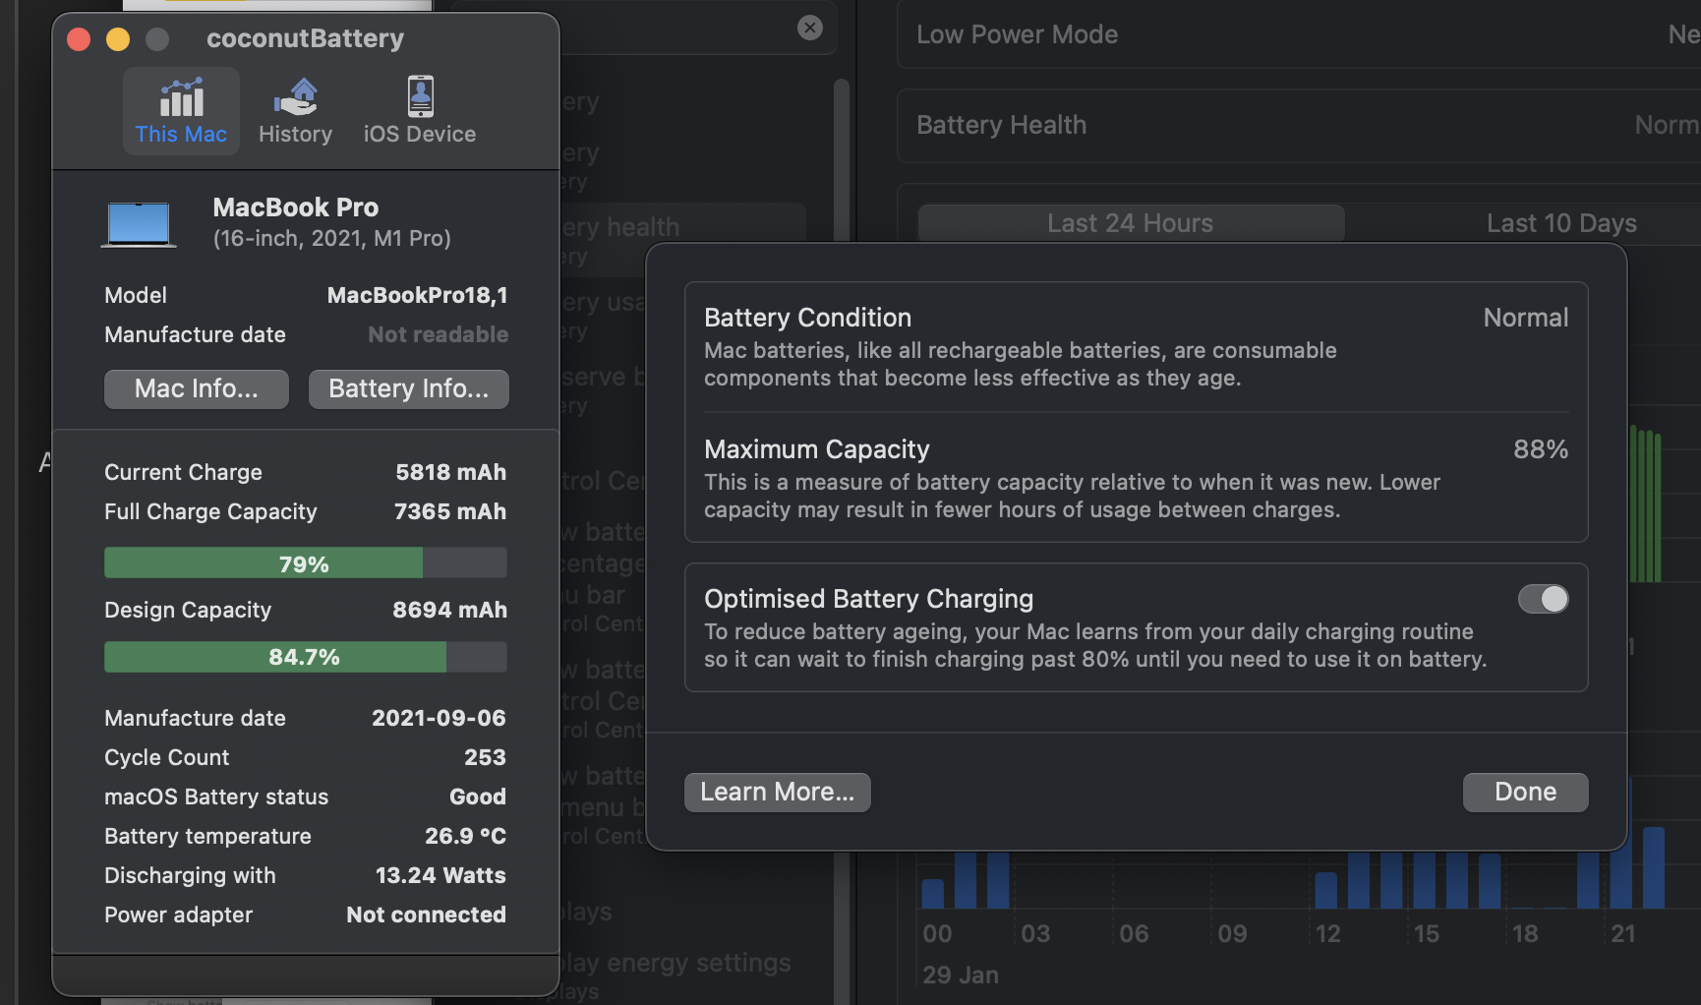The image size is (1701, 1005).
Task: Click the 84.7% design capacity bar
Action: click(305, 657)
